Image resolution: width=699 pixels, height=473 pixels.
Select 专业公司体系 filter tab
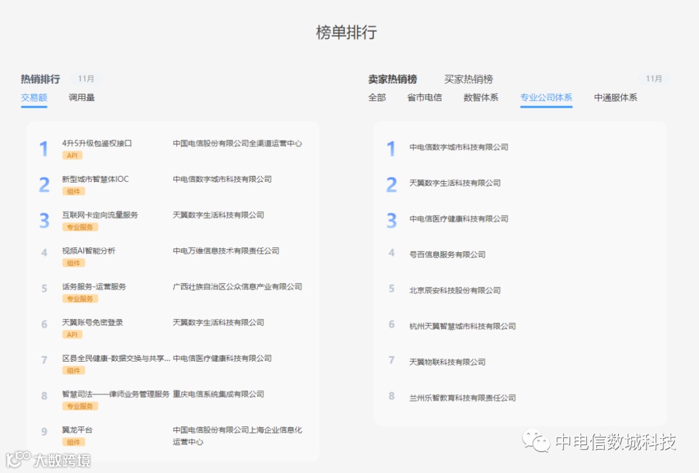pos(546,98)
